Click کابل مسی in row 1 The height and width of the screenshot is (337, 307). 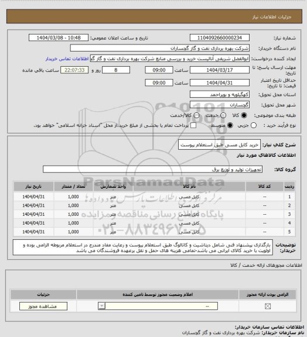click(189, 197)
